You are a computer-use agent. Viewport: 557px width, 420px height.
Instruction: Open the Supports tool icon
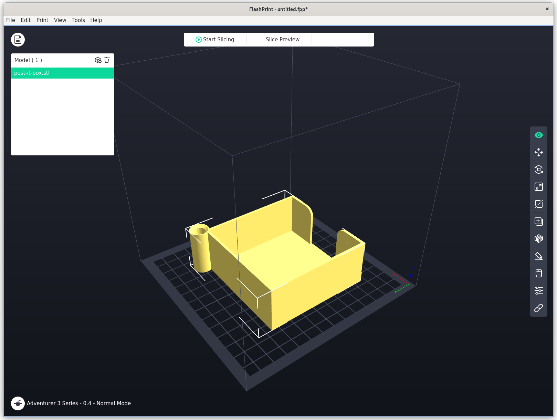[539, 256]
